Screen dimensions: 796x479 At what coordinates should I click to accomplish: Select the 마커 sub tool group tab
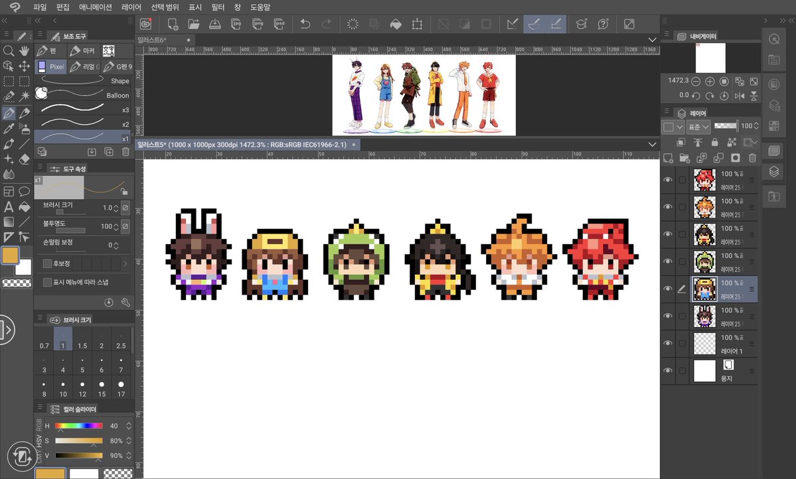(x=82, y=50)
